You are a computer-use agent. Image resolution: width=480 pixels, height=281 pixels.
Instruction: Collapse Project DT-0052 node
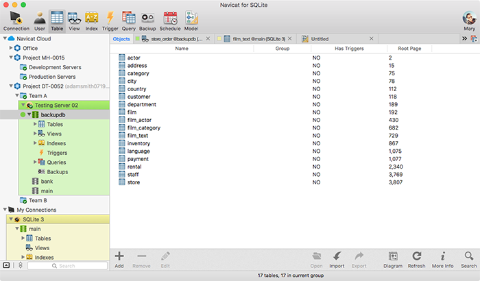[x=11, y=86]
